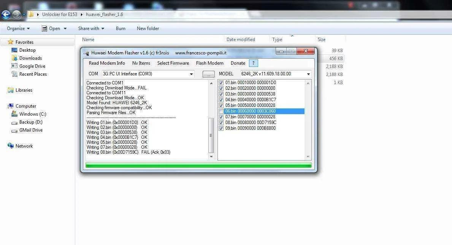Click the green flashing progress bar

(198, 165)
